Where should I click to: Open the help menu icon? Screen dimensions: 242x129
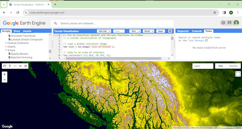(x=223, y=23)
